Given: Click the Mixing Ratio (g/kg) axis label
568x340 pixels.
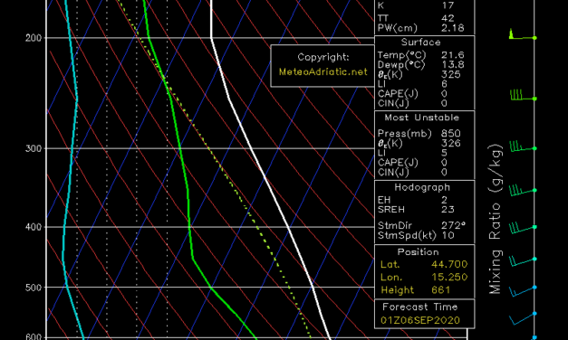Looking at the screenshot, I should click(496, 219).
